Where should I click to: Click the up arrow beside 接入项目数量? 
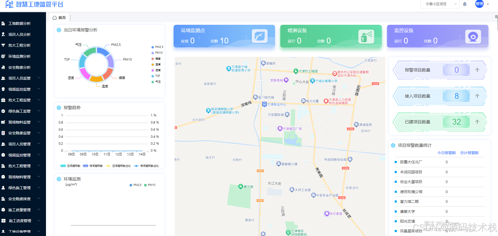[x=477, y=96]
